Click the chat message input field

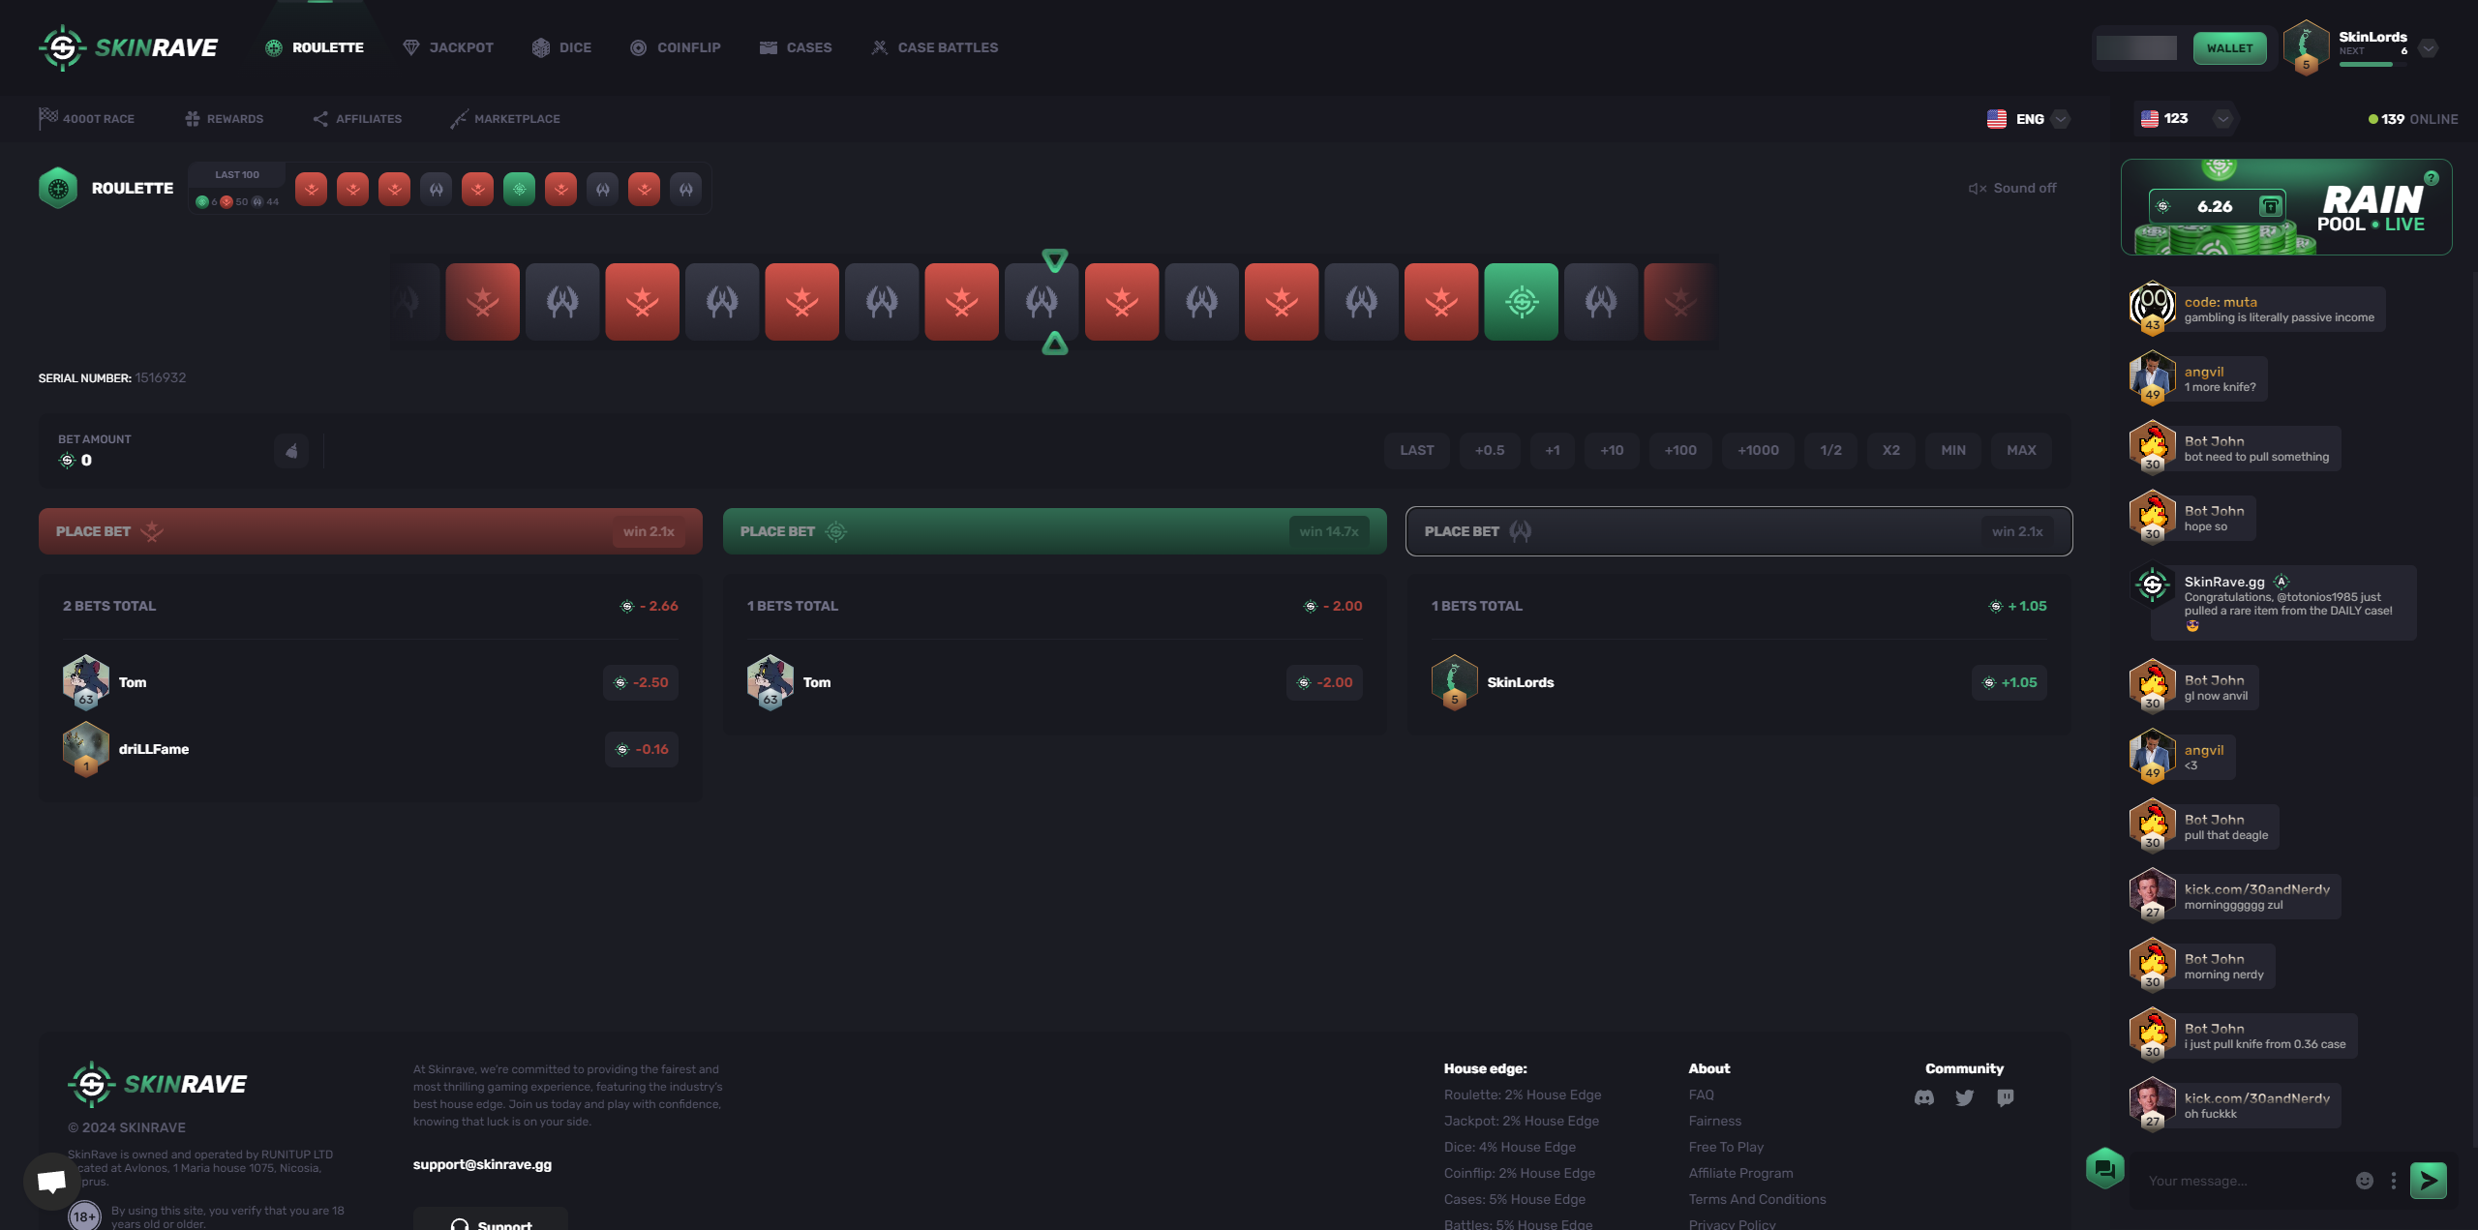[x=2244, y=1181]
